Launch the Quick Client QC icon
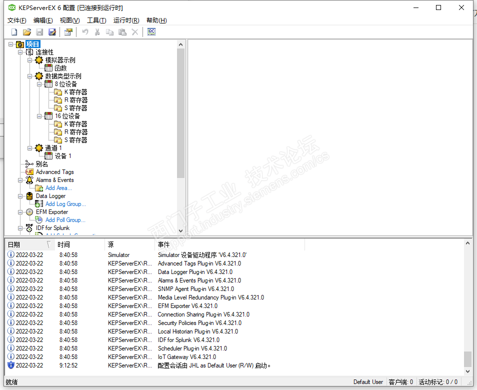477x390 pixels. [x=151, y=31]
